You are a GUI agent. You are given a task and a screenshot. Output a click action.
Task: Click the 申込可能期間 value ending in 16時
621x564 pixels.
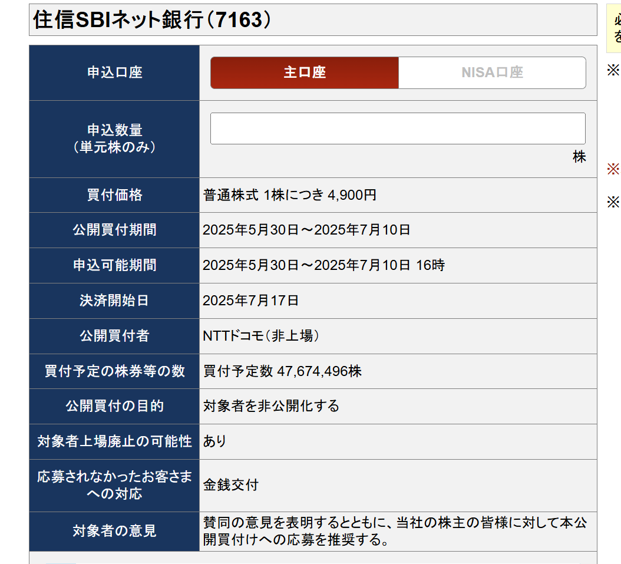tap(323, 265)
